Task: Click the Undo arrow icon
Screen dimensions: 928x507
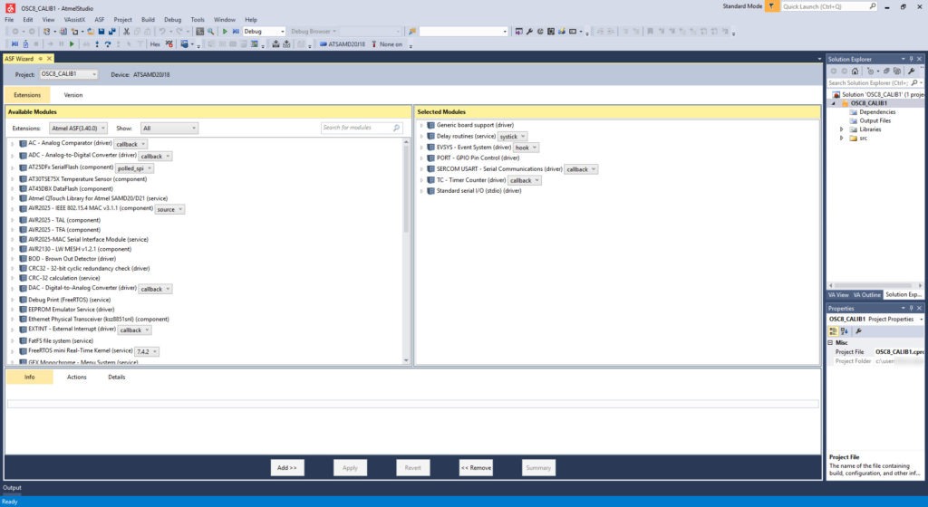Action: (x=161, y=32)
